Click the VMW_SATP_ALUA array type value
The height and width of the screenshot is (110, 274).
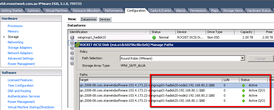133,66
